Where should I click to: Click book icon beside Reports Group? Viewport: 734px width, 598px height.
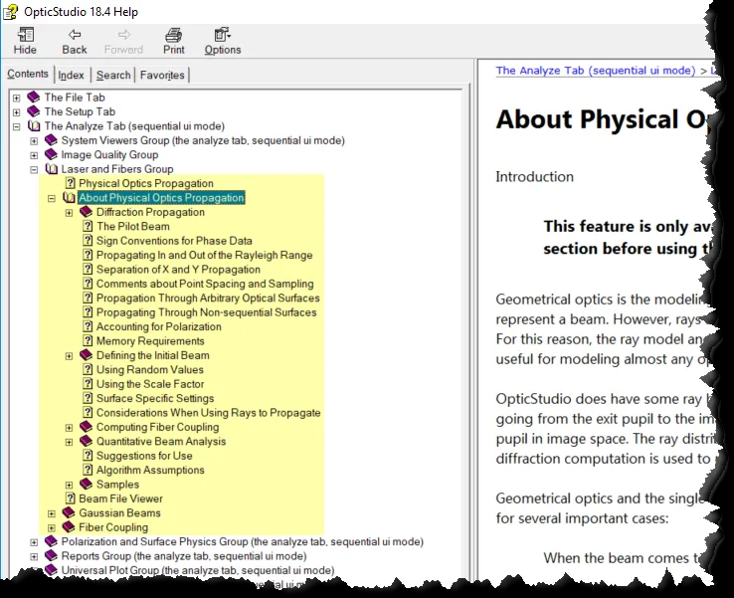51,556
